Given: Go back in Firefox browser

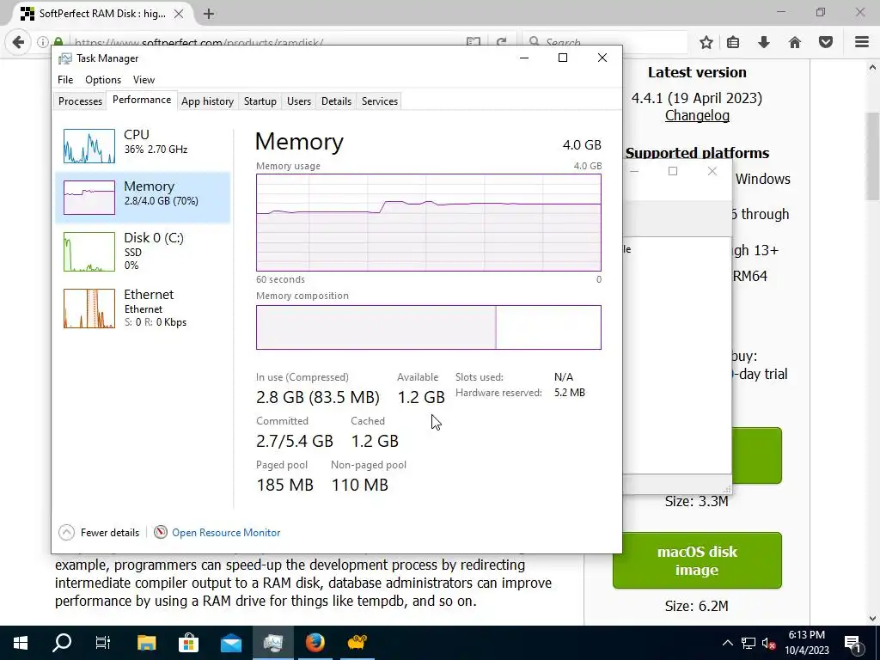Looking at the screenshot, I should (19, 42).
